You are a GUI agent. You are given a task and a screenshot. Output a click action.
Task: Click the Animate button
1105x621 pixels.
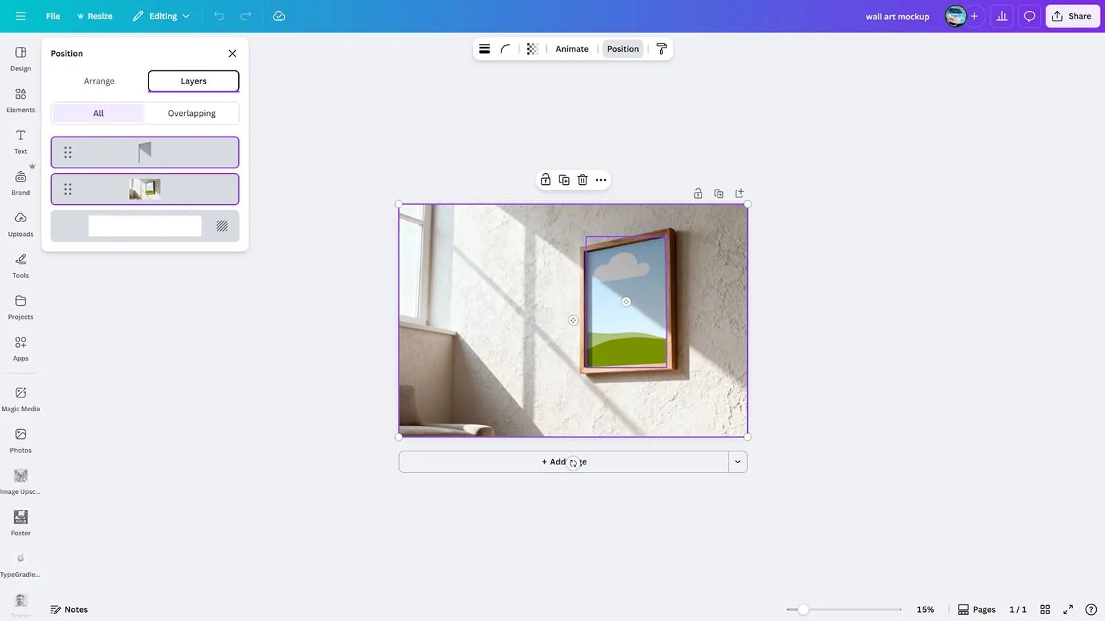[572, 49]
